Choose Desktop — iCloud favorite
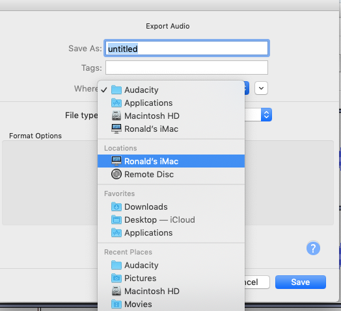This screenshot has width=341, height=311. click(x=171, y=220)
